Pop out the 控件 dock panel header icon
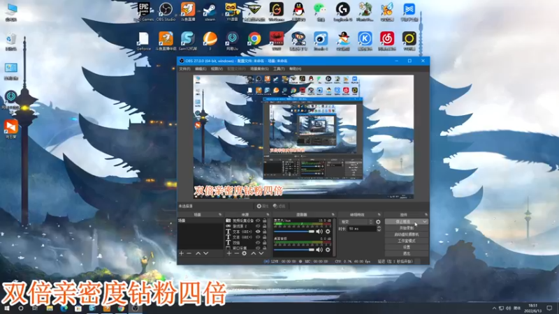559x314 pixels. pos(426,215)
